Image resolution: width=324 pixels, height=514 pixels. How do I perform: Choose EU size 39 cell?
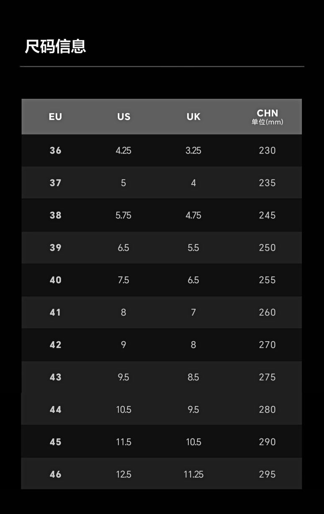55,248
